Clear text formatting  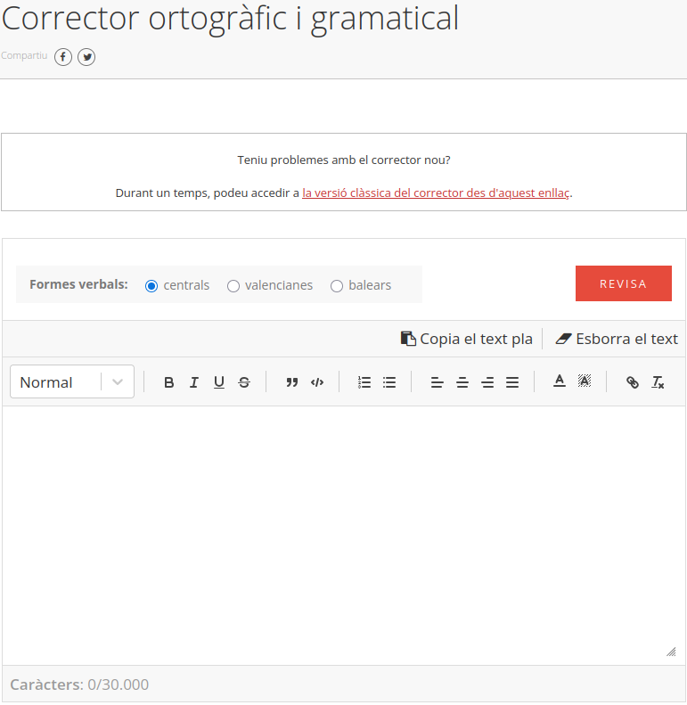pyautogui.click(x=658, y=382)
